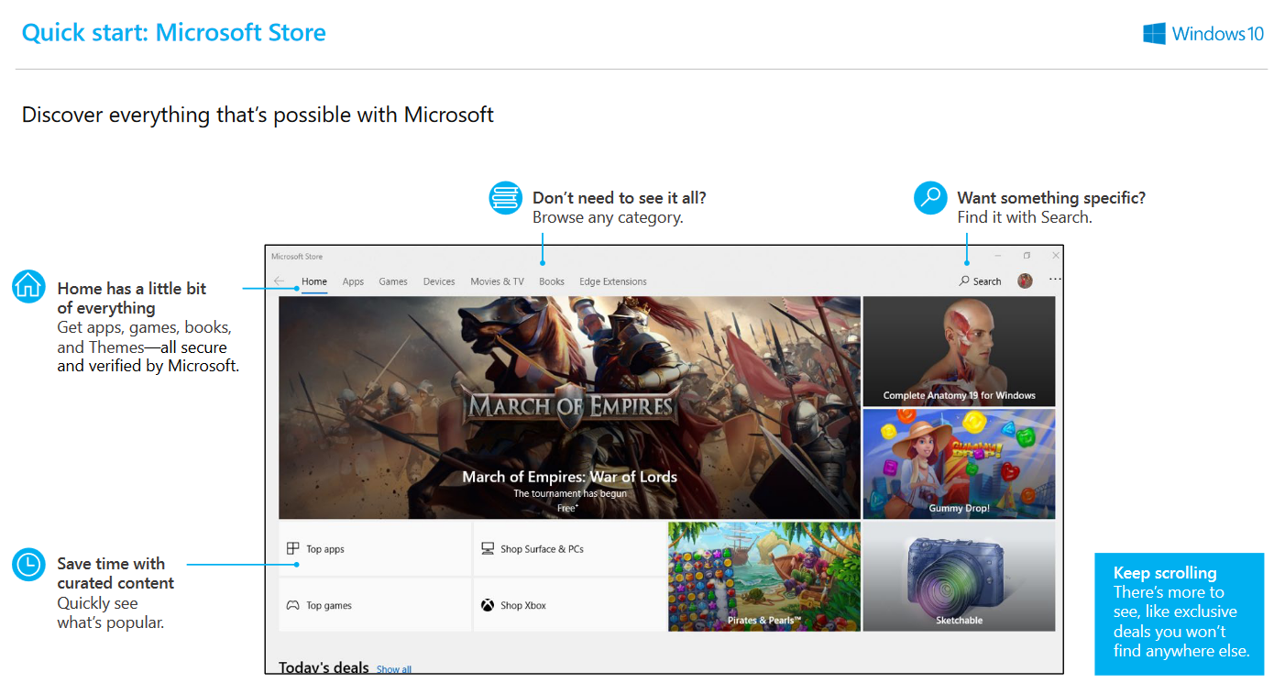
Task: Open the Shop Xbox tile
Action: 569,605
